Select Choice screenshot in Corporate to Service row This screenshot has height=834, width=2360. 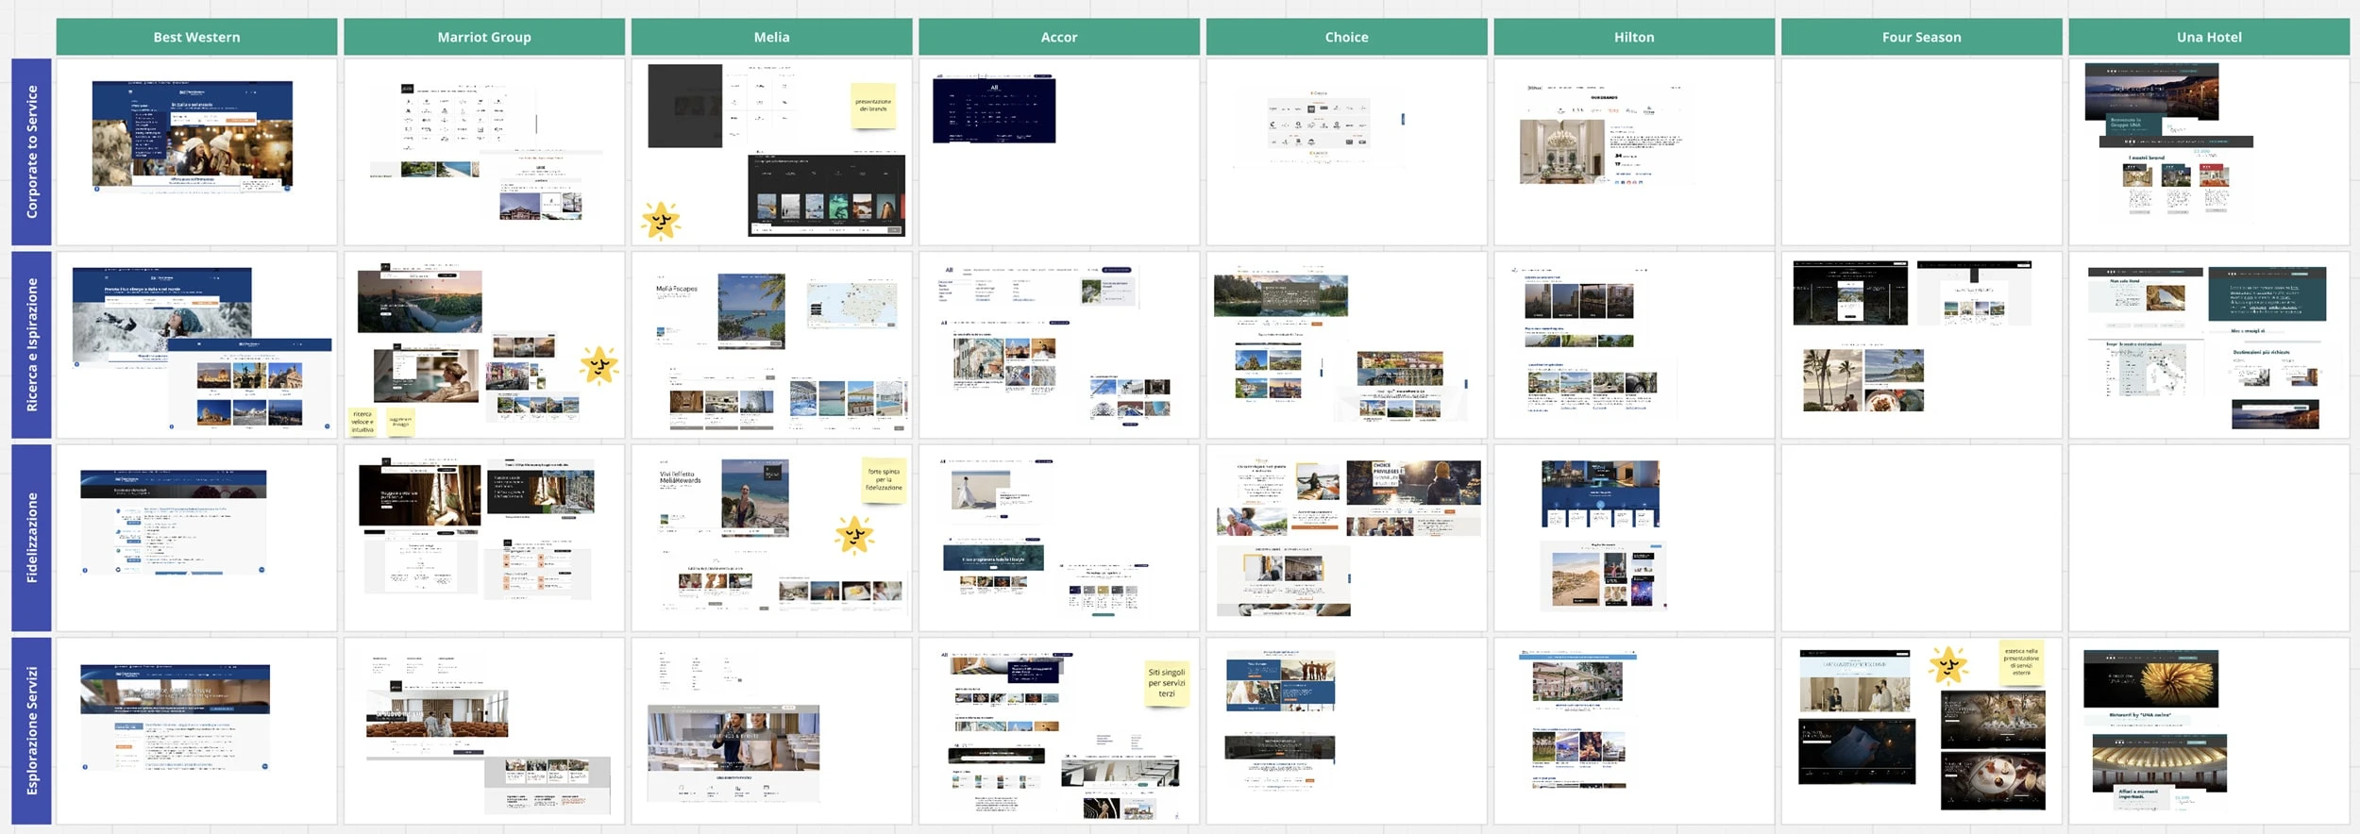pos(1319,127)
